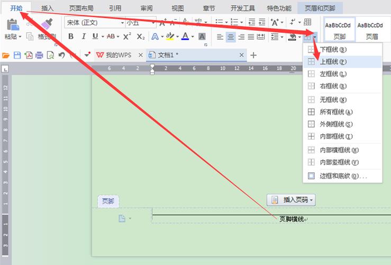Increase paragraph indent

tap(262, 22)
